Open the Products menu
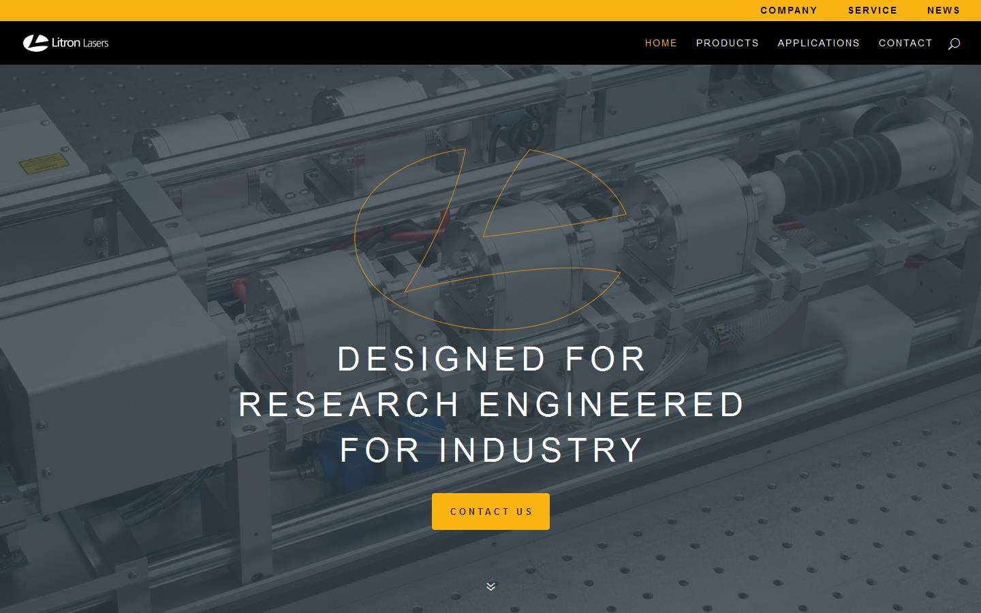The image size is (981, 613). [x=727, y=43]
